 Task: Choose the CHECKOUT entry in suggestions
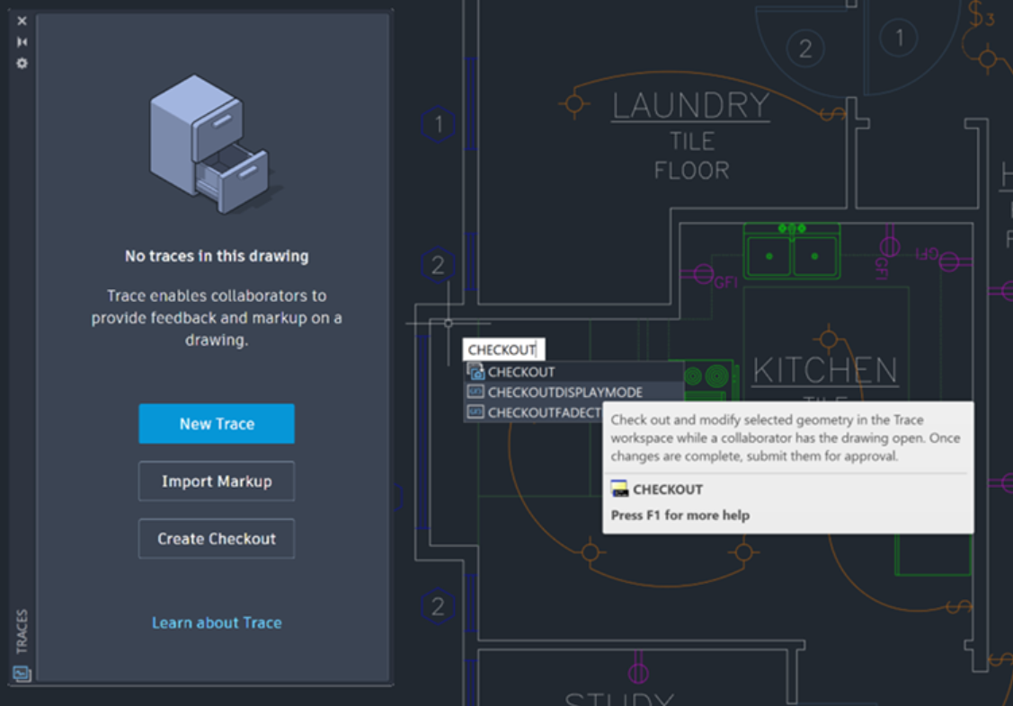521,372
